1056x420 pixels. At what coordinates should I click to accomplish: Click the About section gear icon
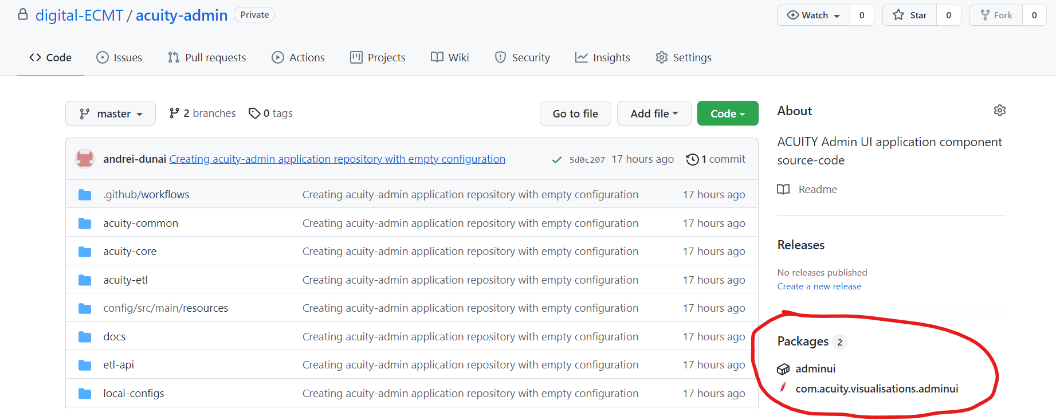1000,111
